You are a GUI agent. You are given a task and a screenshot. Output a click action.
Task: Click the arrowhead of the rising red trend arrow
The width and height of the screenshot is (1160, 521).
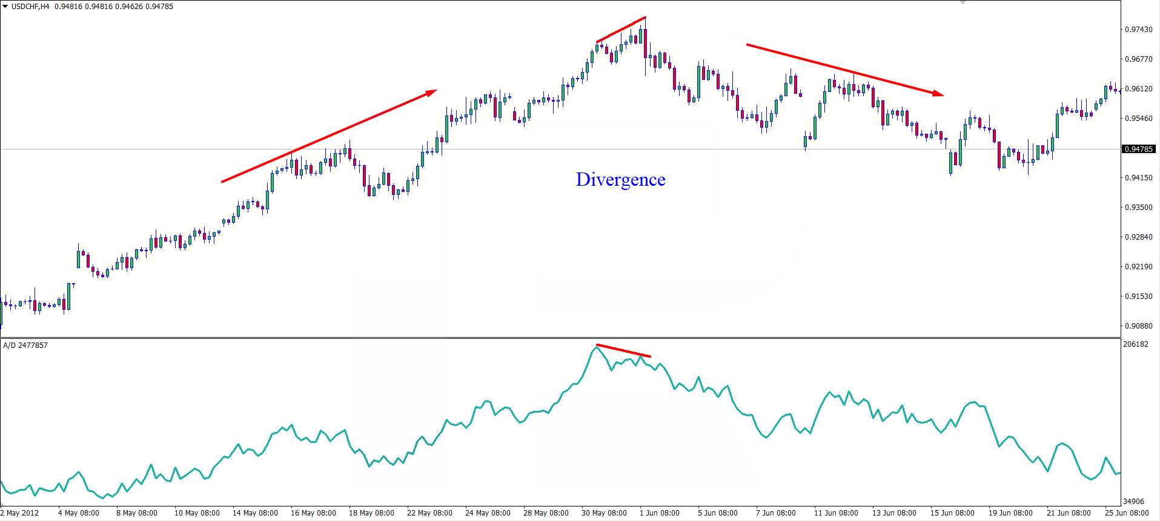431,92
